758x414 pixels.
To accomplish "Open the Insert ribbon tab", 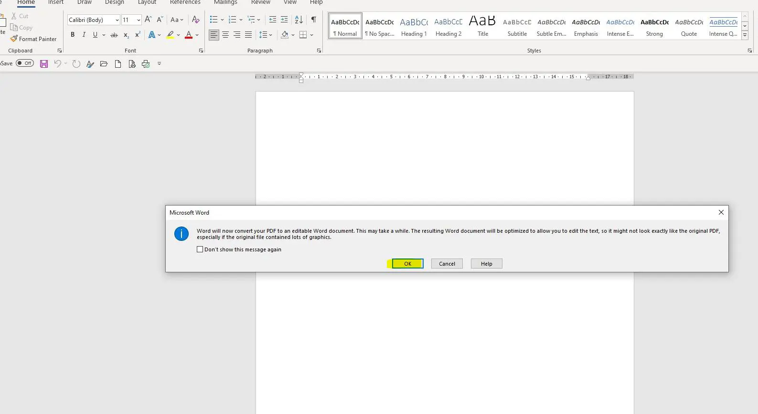I will click(56, 2).
